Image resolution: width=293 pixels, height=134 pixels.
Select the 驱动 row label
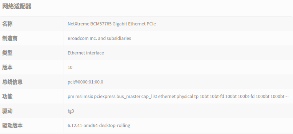(7, 111)
